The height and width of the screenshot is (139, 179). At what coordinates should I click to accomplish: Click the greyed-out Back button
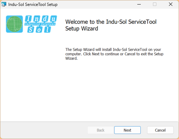(100, 130)
